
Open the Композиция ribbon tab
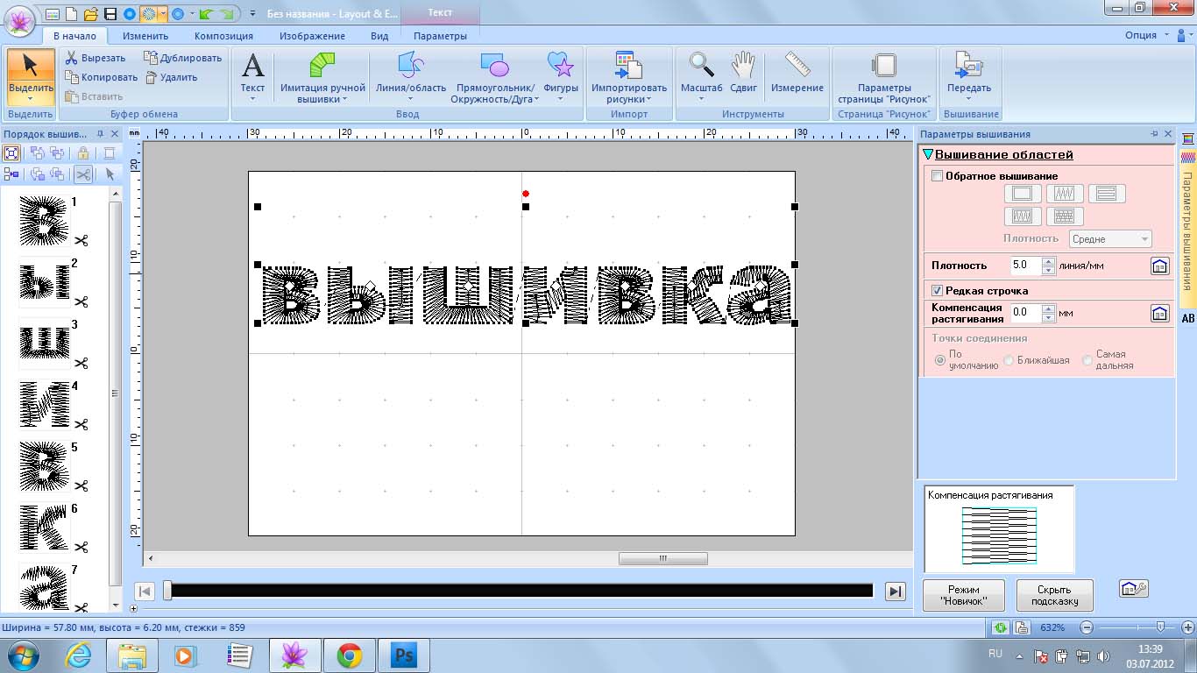coord(223,36)
